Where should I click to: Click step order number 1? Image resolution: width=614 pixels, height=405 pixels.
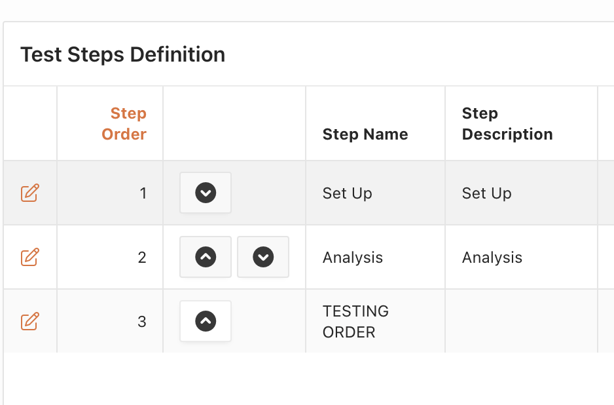[x=143, y=193]
